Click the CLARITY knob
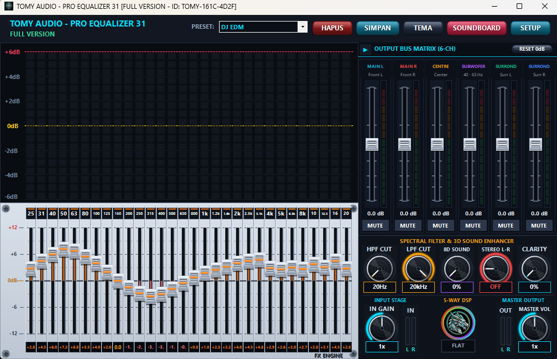The width and height of the screenshot is (557, 359). click(x=534, y=268)
